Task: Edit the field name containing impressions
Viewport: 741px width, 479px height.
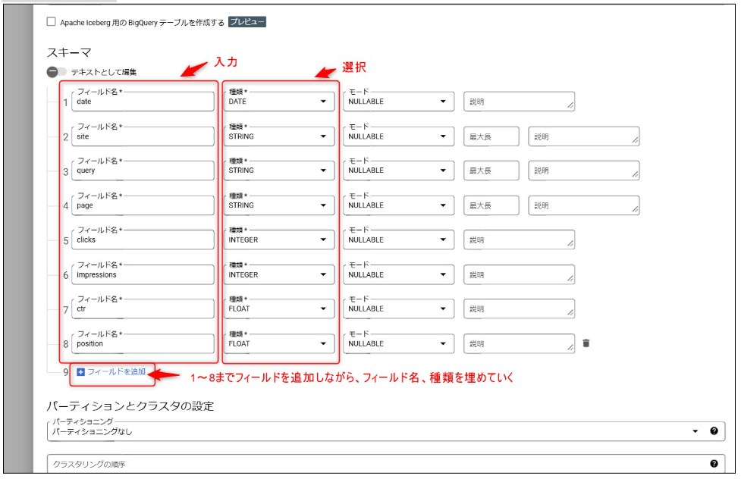Action: coord(143,275)
